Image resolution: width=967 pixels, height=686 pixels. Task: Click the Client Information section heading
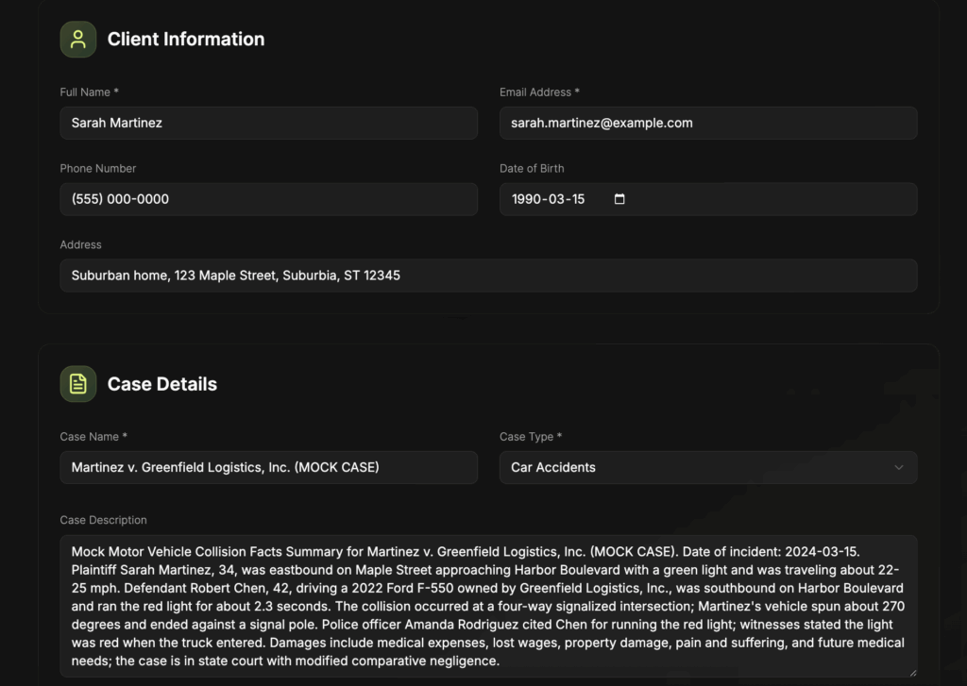(x=186, y=40)
